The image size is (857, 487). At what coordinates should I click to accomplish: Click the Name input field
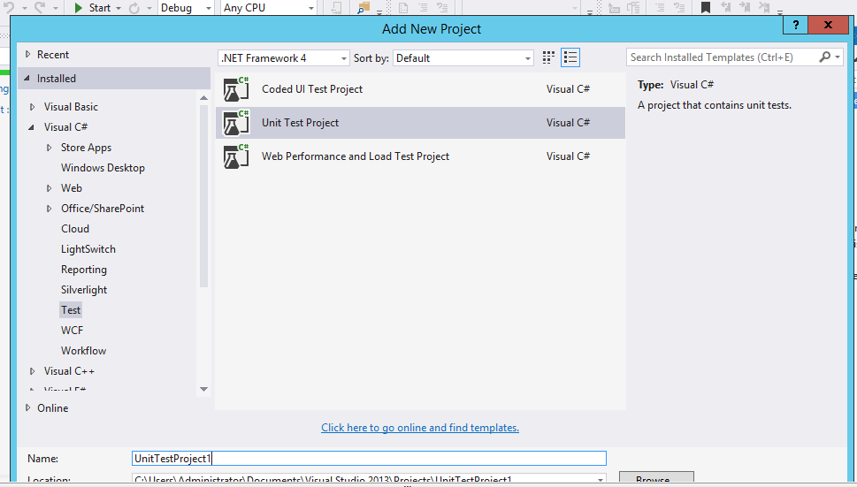(x=369, y=458)
